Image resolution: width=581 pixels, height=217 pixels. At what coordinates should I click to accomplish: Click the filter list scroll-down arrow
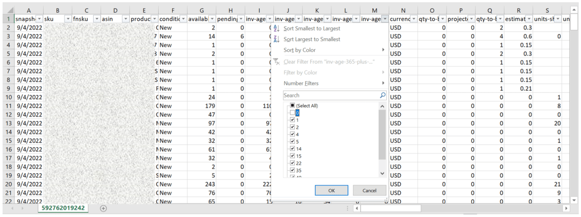[x=382, y=173]
